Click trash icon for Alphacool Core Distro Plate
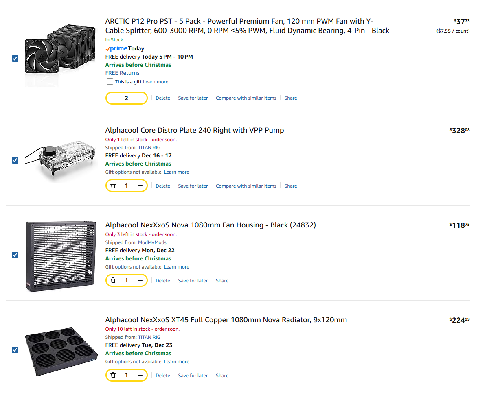This screenshot has height=393, width=478. pyautogui.click(x=114, y=186)
